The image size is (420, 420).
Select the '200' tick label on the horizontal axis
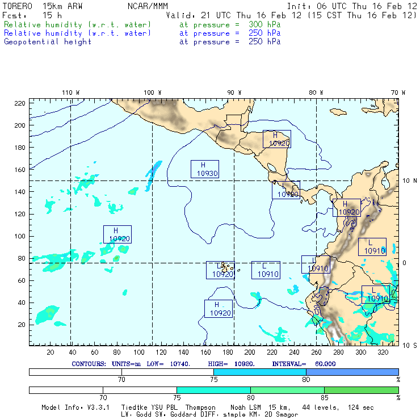tap(250, 352)
